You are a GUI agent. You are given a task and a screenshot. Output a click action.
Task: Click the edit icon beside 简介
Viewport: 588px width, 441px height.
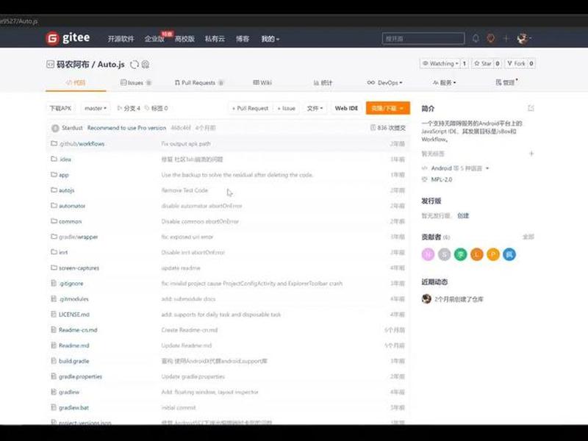531,108
